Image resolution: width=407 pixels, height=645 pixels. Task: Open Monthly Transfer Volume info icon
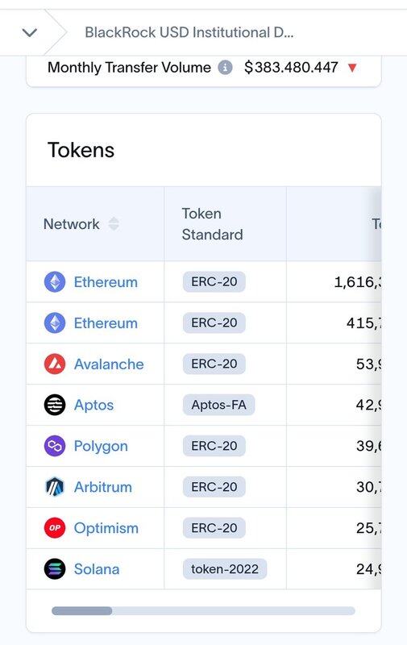(225, 67)
